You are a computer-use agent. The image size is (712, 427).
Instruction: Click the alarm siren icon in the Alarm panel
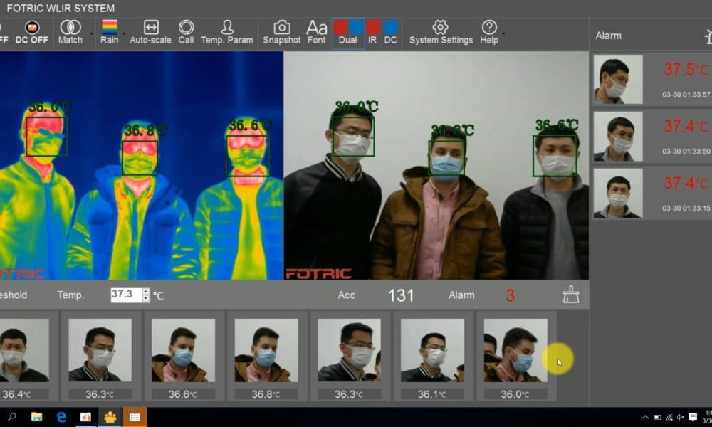click(708, 36)
